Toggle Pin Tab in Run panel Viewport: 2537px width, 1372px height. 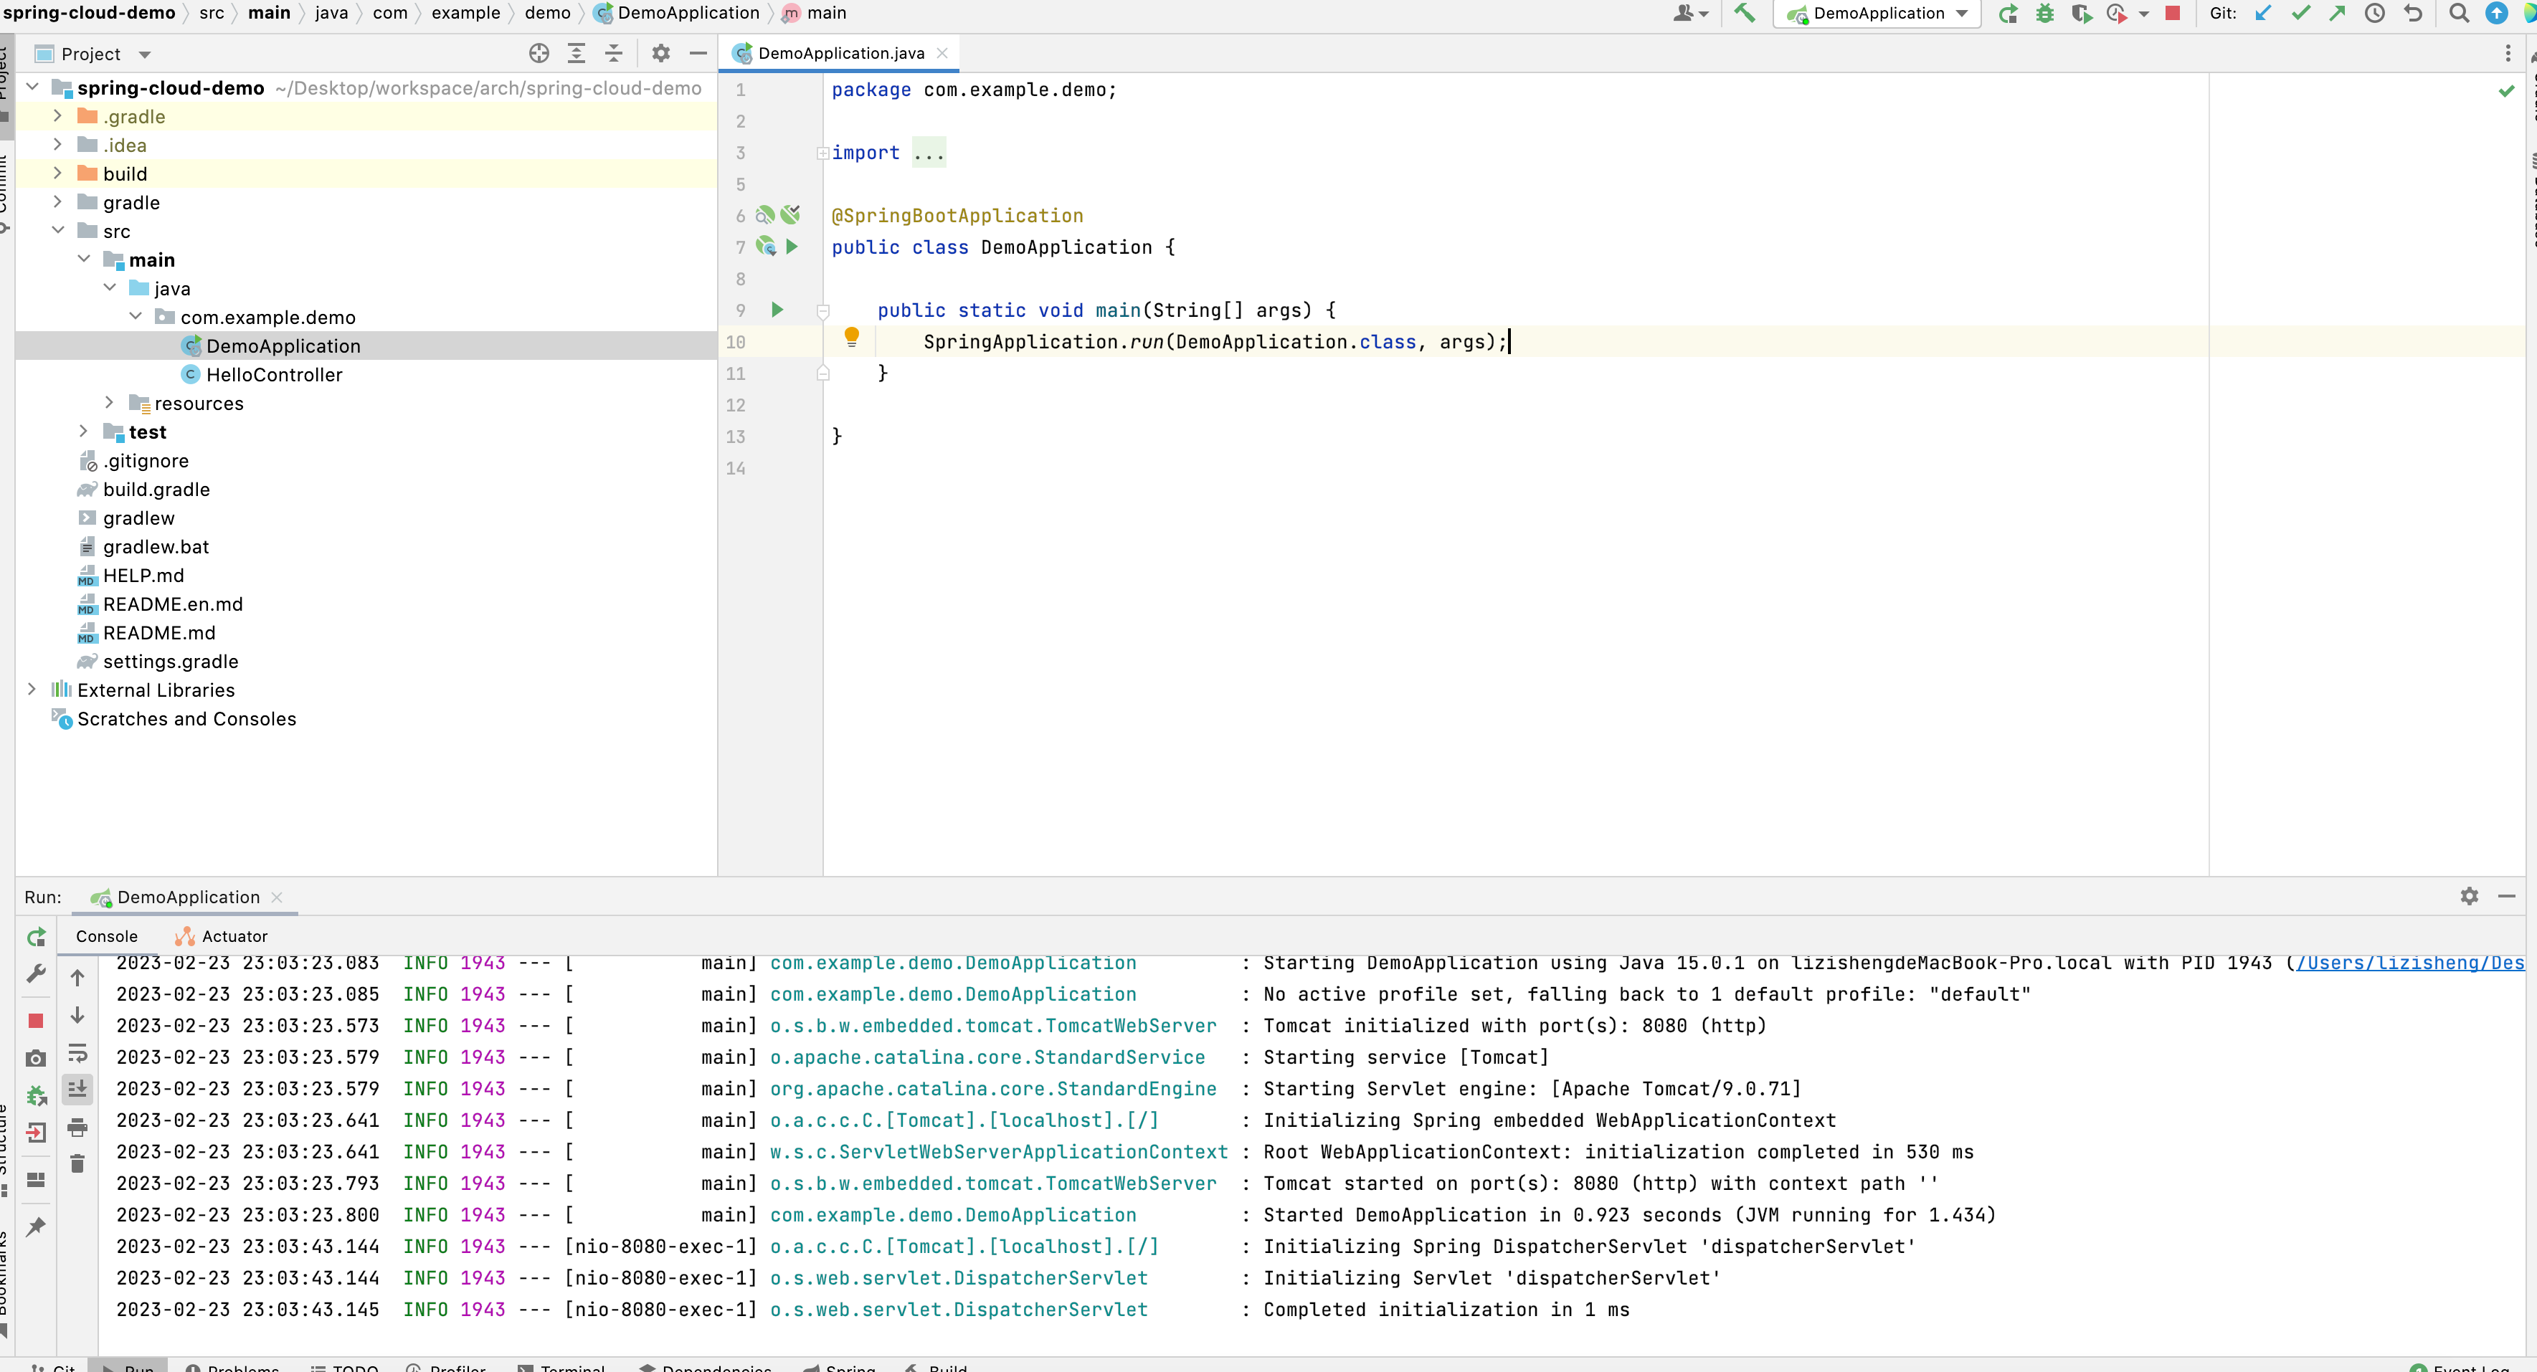[37, 1226]
